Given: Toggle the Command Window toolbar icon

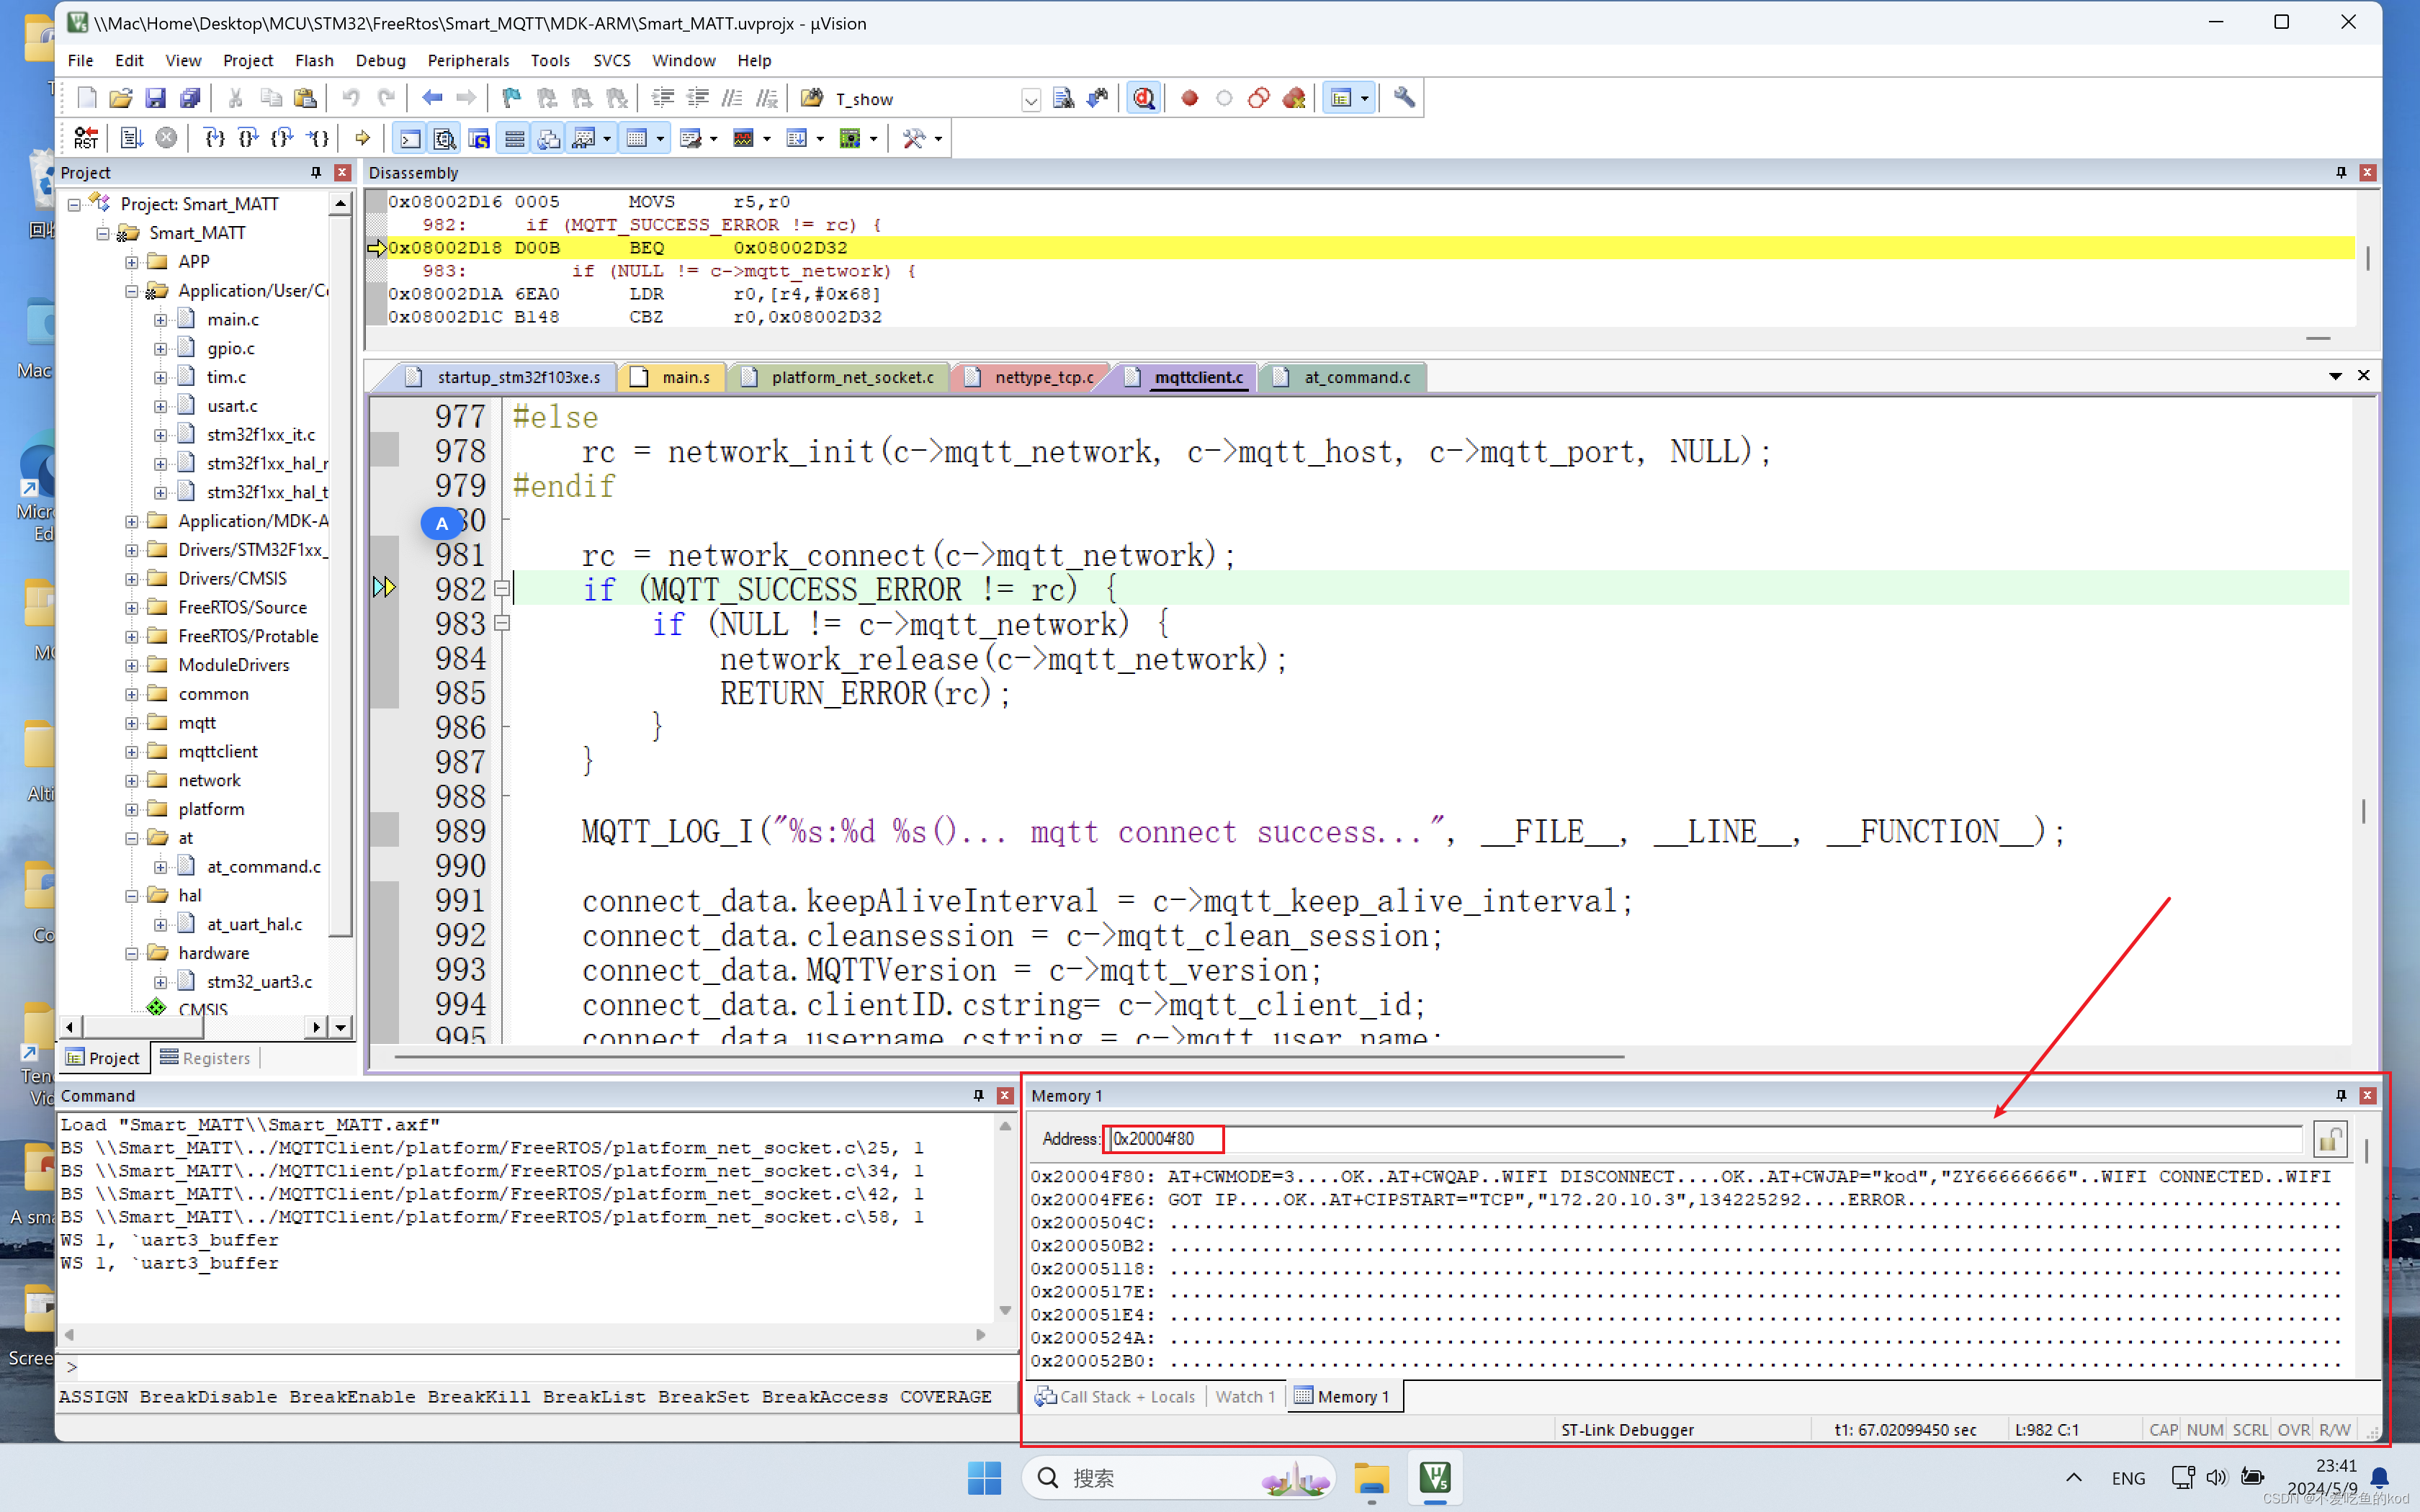Looking at the screenshot, I should 410,138.
